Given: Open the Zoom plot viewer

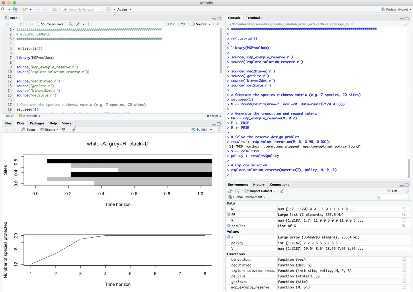Looking at the screenshot, I should 28,129.
